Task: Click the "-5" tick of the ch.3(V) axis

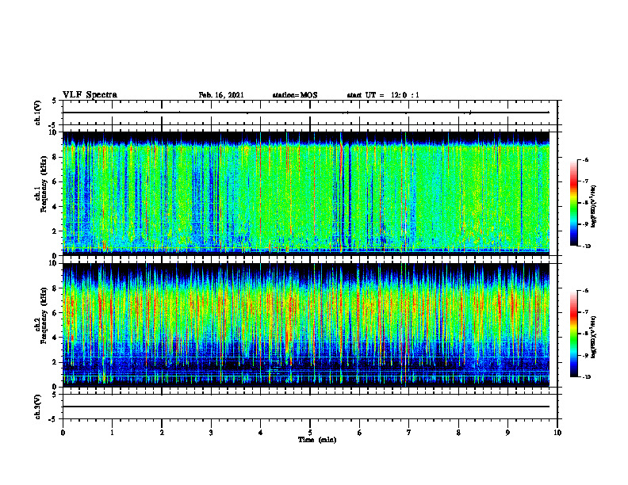Action: [53, 419]
